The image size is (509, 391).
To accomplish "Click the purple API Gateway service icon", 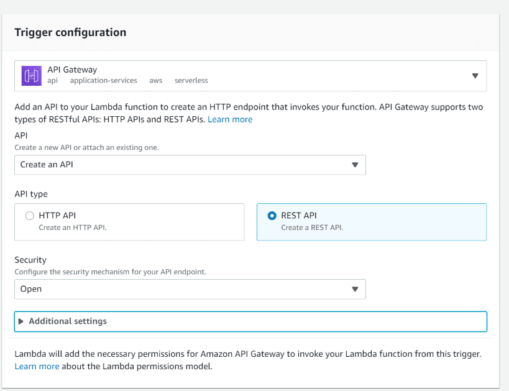I will coord(32,76).
